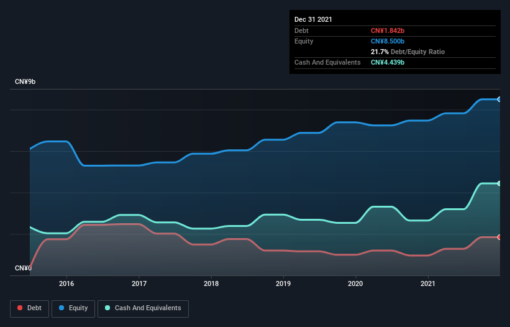Select the Equity endpoint marker at Dec 2021
510x327 pixels.
(499, 99)
